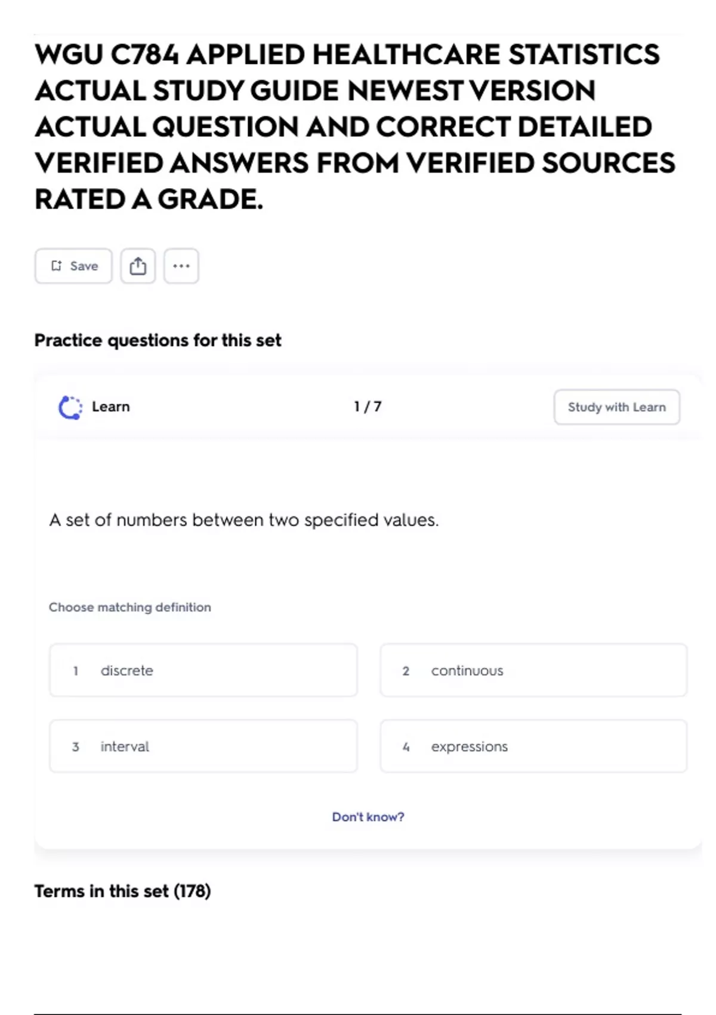Click the 'Choose matching definition' label
Screen dimensions: 716x1015
(x=130, y=607)
